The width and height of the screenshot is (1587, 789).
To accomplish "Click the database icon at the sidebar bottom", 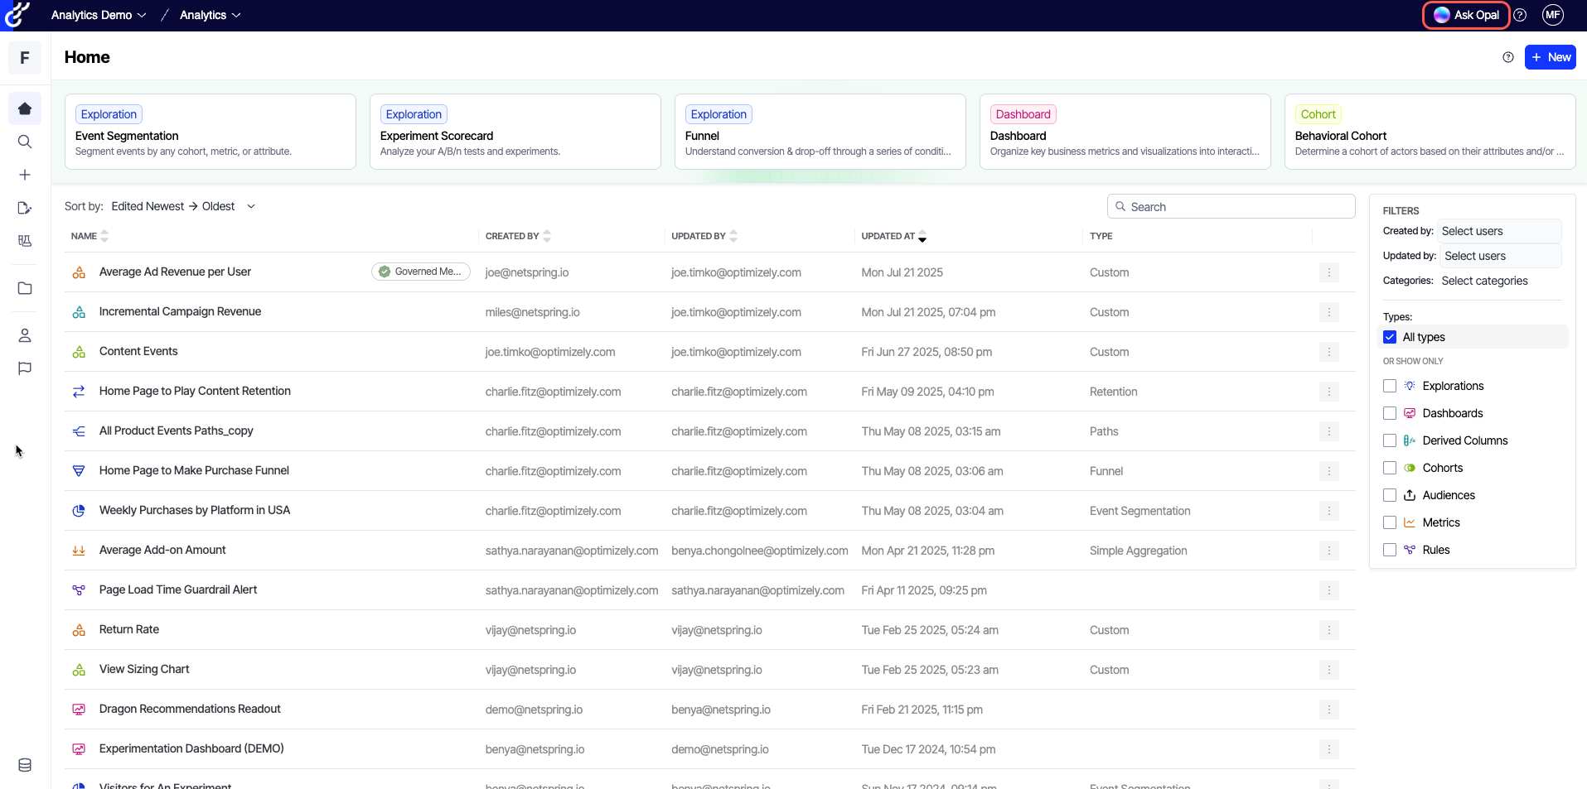I will point(25,765).
